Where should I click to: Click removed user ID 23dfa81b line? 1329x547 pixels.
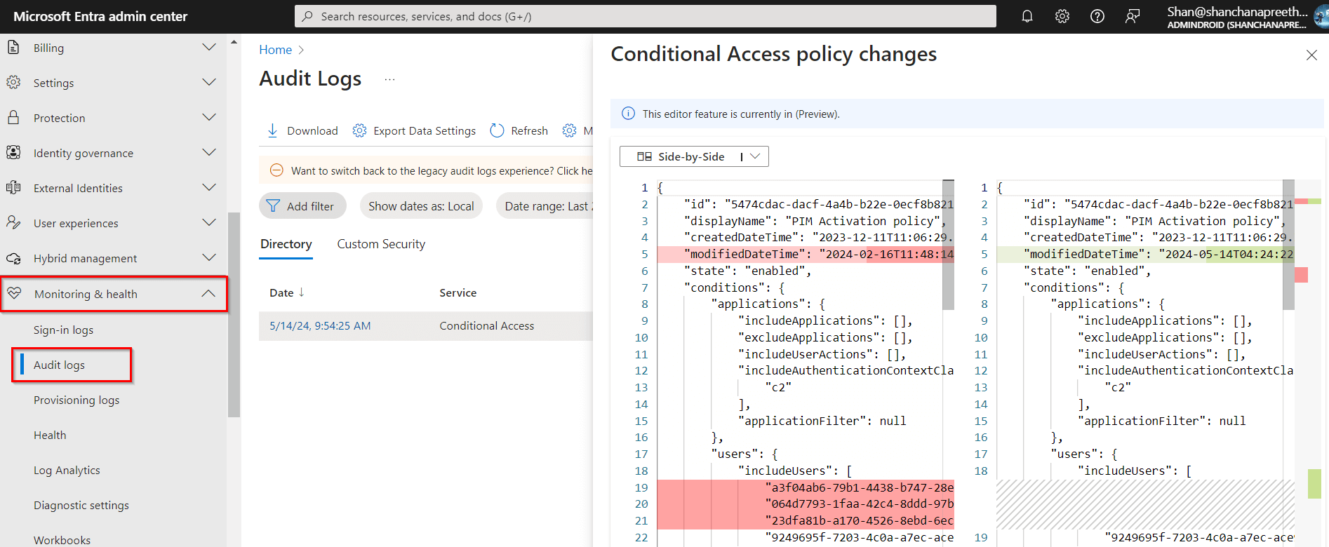click(805, 520)
